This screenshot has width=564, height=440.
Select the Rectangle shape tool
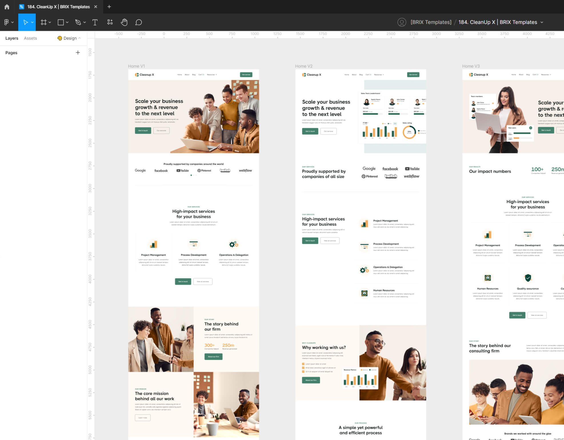pyautogui.click(x=61, y=22)
